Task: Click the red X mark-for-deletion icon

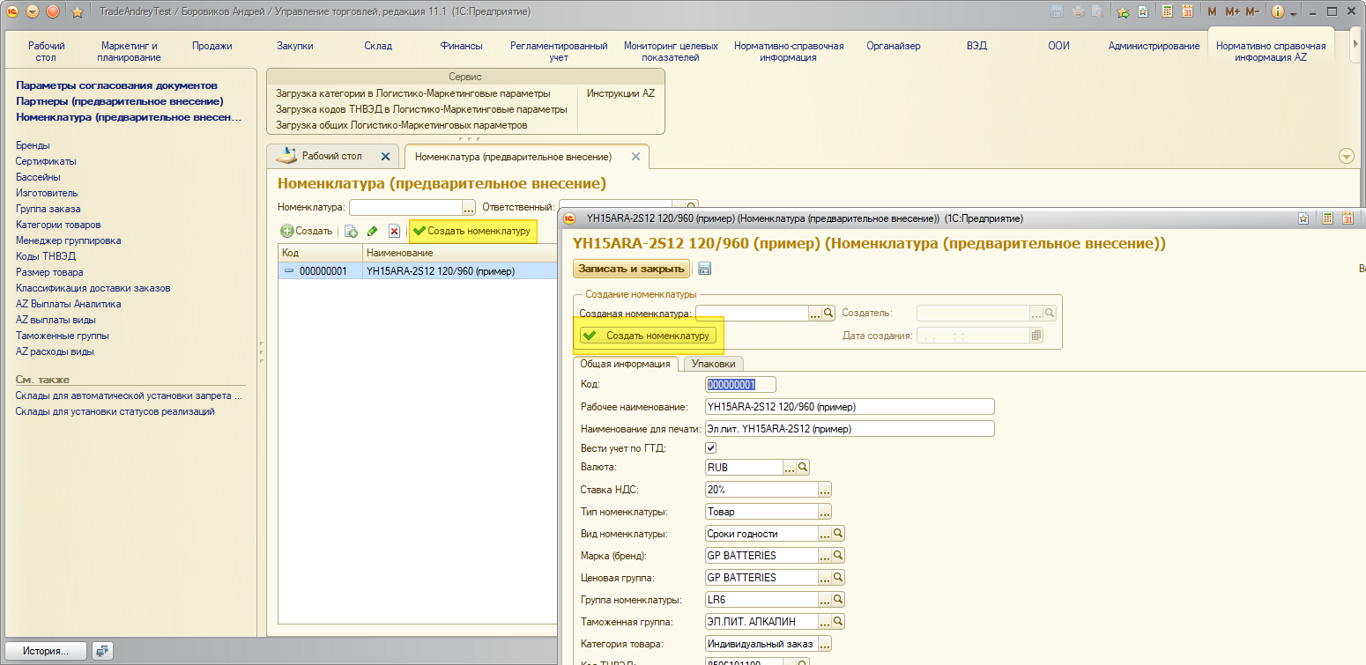Action: pos(394,232)
